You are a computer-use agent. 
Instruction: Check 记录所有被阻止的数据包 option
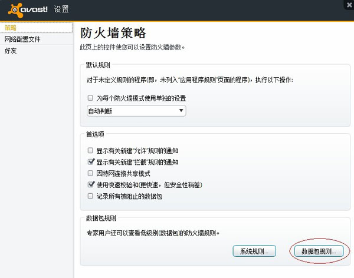pyautogui.click(x=90, y=196)
